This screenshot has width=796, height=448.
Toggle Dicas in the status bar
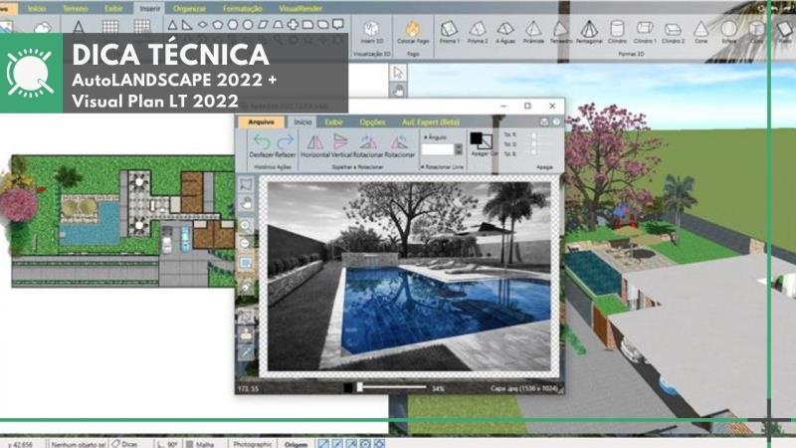(125, 444)
